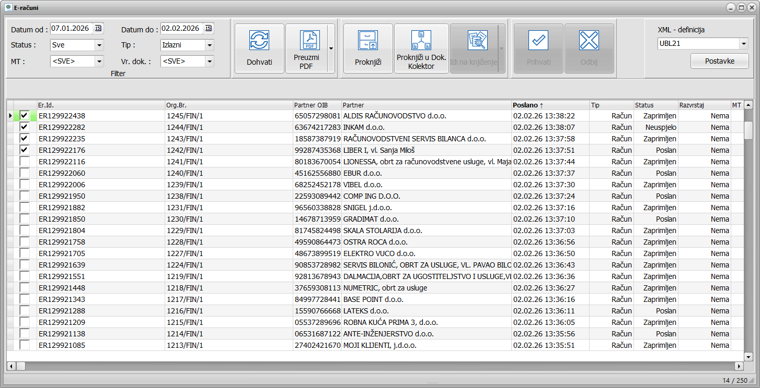Open calendar picker for Datum od
The image size is (760, 388).
pyautogui.click(x=98, y=28)
